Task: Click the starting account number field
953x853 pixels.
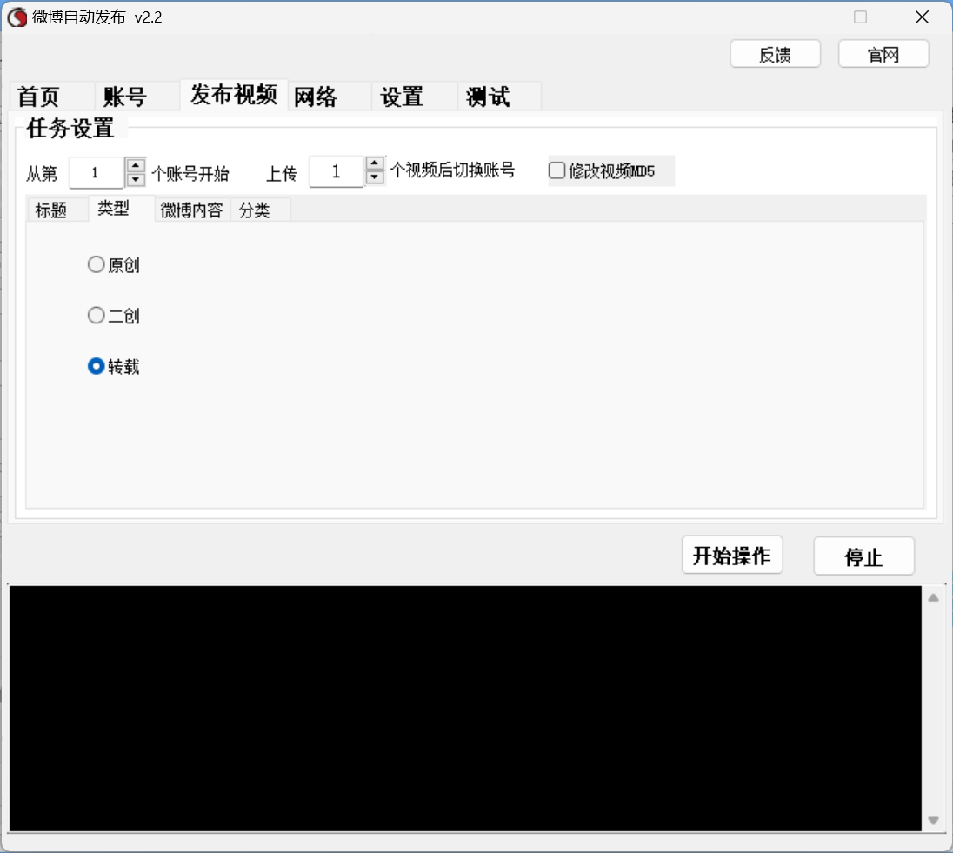Action: pos(97,173)
